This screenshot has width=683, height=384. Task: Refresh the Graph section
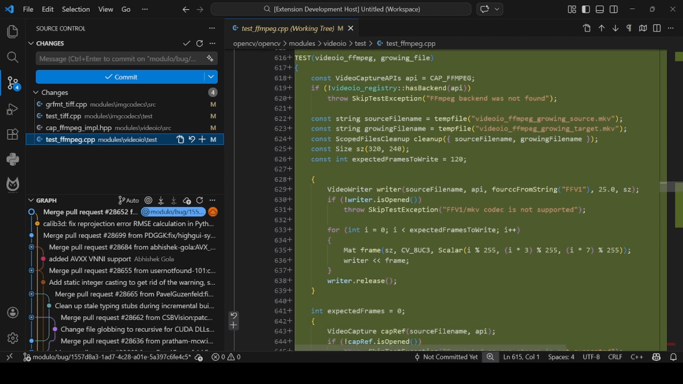click(200, 201)
